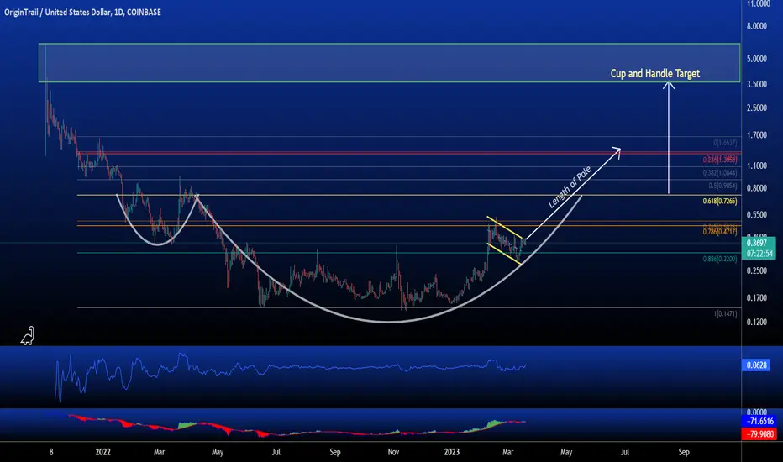Click the 2023 label on the time axis
The height and width of the screenshot is (462, 783).
(x=451, y=452)
